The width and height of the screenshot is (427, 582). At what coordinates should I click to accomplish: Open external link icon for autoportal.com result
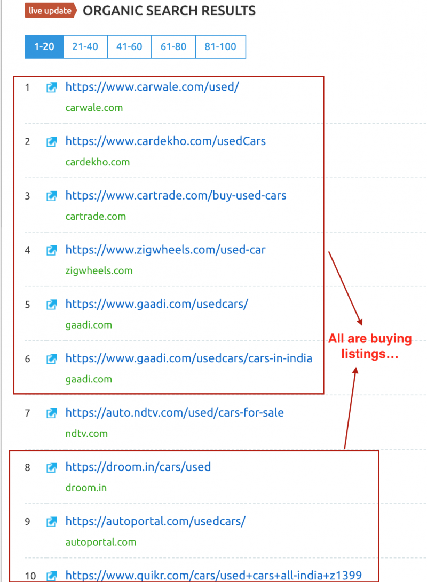pyautogui.click(x=52, y=522)
